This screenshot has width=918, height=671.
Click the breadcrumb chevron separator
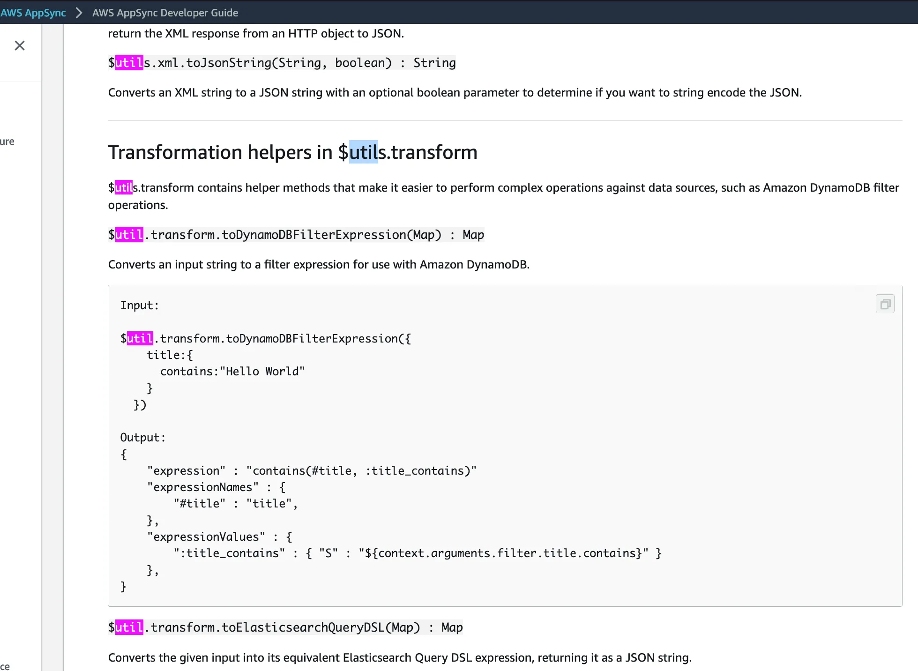(79, 13)
